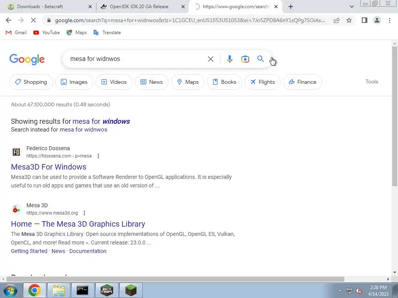Filter results by Books
The height and width of the screenshot is (298, 398).
[224, 82]
